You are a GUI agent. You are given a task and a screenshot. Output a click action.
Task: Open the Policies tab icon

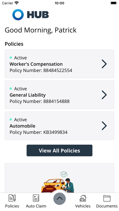[x=12, y=198]
